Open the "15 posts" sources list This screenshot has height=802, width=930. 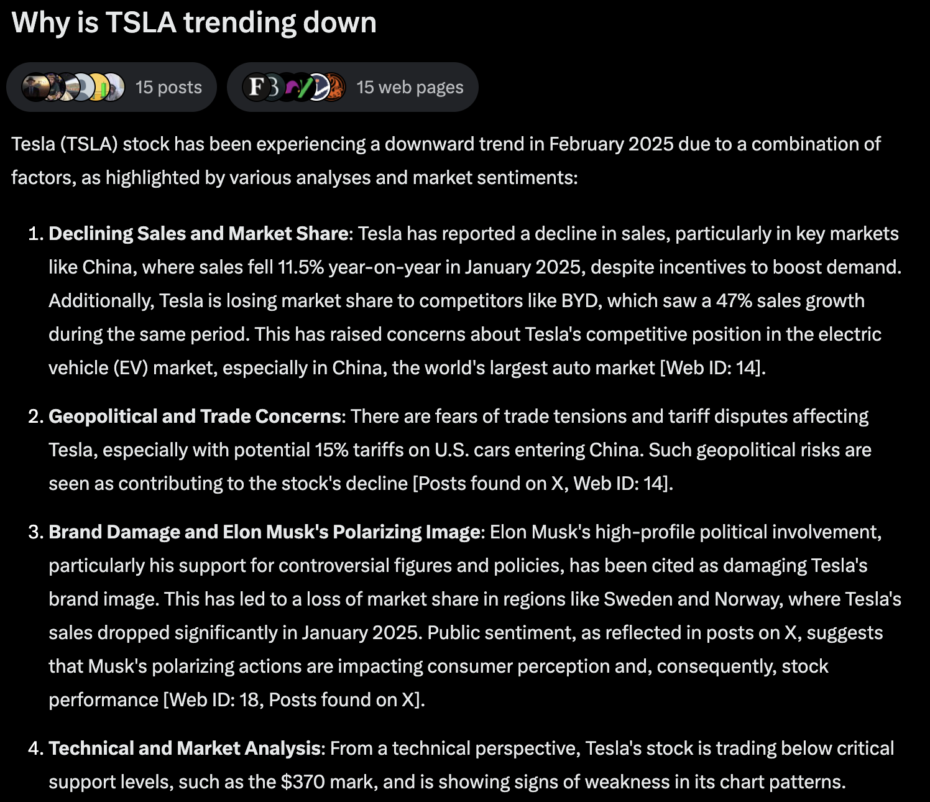click(168, 87)
